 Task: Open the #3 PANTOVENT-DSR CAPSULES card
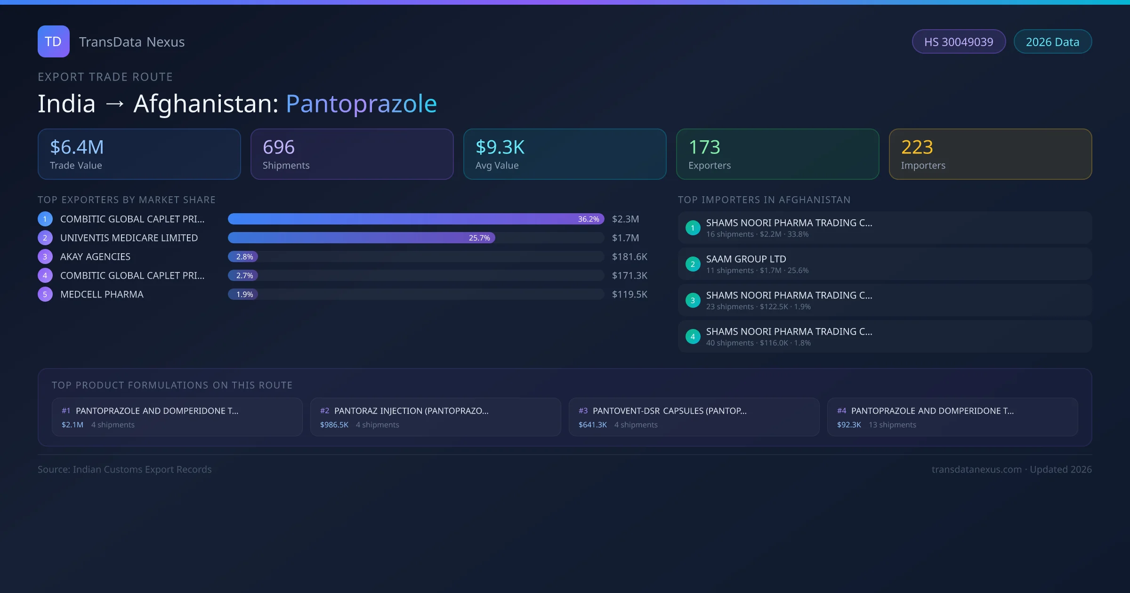point(694,417)
